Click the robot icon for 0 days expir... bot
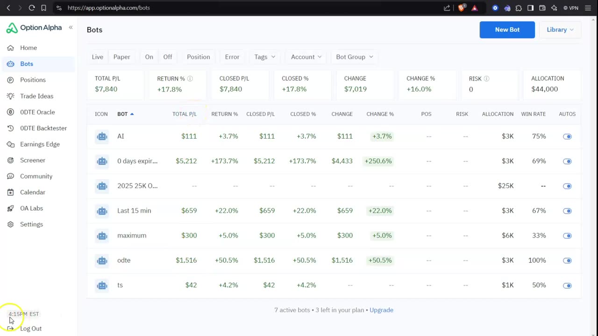The height and width of the screenshot is (336, 598). pos(102,161)
